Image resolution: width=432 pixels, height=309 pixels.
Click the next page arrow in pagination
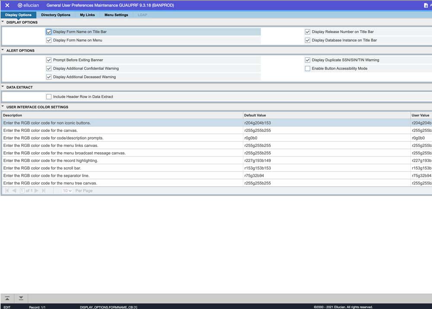pyautogui.click(x=36, y=190)
